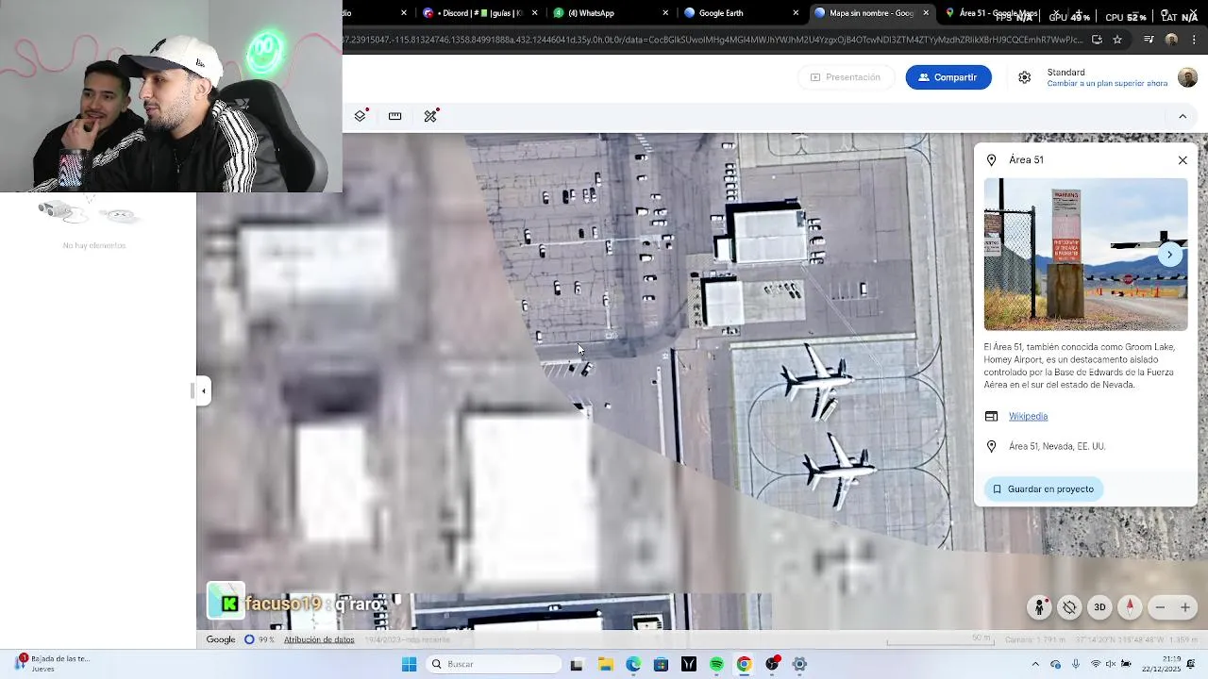Image resolution: width=1208 pixels, height=679 pixels.
Task: Open Task View on the taskbar
Action: click(577, 664)
